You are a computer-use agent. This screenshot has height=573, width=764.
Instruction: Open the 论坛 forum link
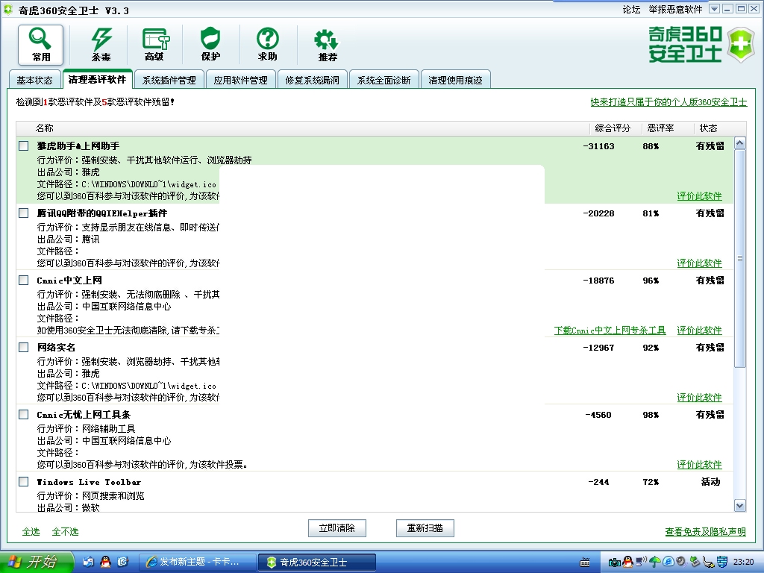[x=631, y=10]
